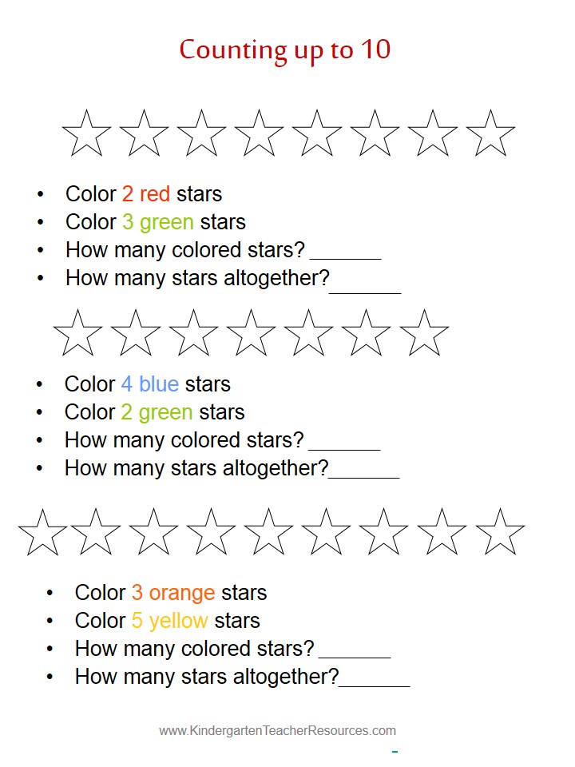Click the first star in the top row

pos(86,133)
